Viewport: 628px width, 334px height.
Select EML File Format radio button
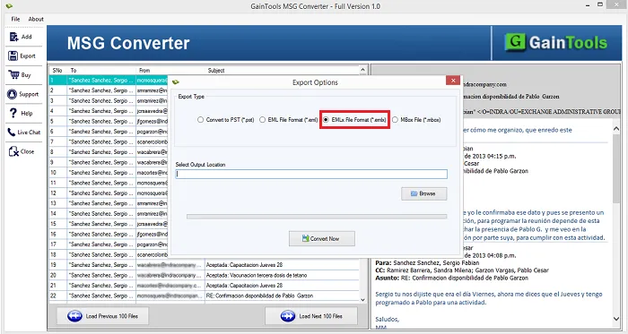(x=262, y=119)
